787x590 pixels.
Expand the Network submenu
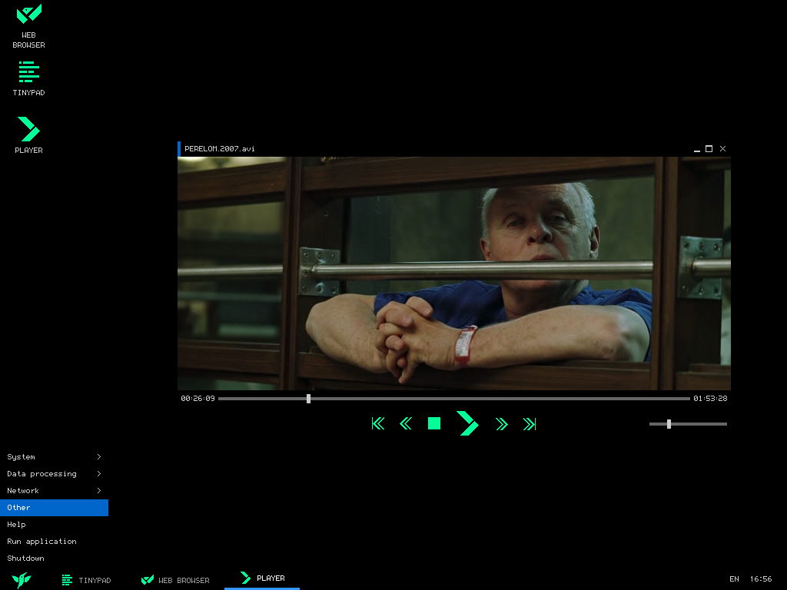[x=54, y=491]
